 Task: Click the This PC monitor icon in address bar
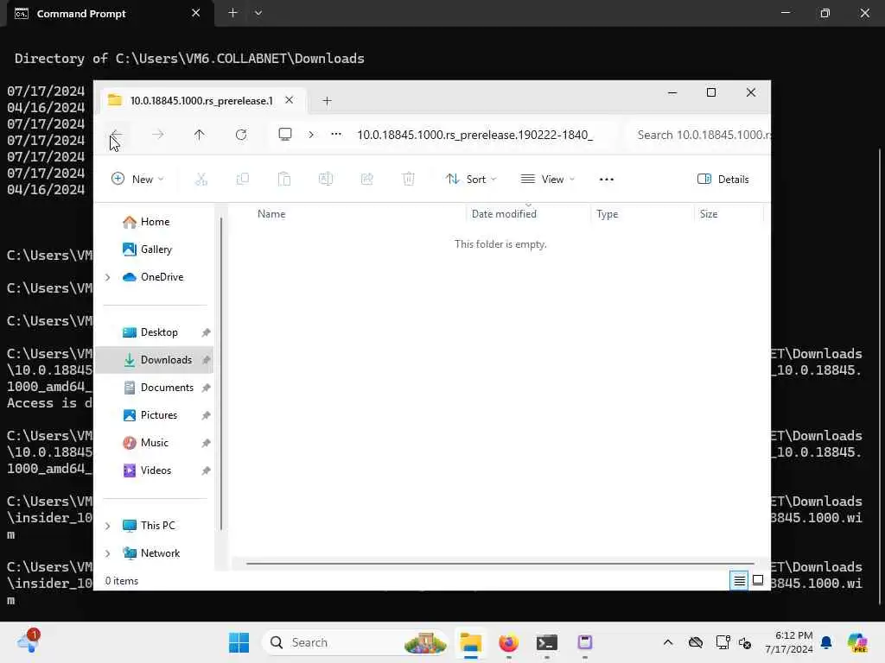[x=285, y=134]
